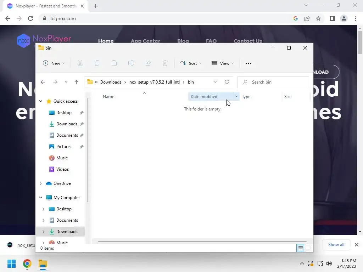The height and width of the screenshot is (272, 363).
Task: Expand Documents under My Computer
Action: (x=43, y=220)
